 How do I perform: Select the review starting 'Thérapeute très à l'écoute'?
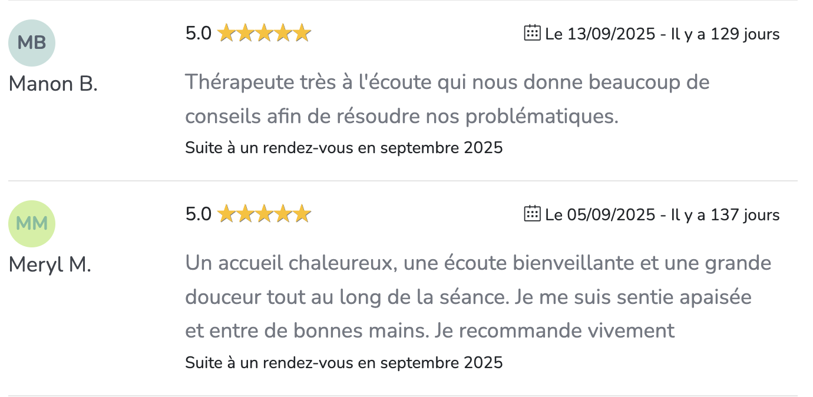tap(447, 99)
